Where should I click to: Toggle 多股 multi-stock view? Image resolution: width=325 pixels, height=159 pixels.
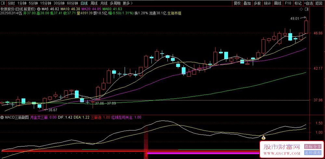257,3
